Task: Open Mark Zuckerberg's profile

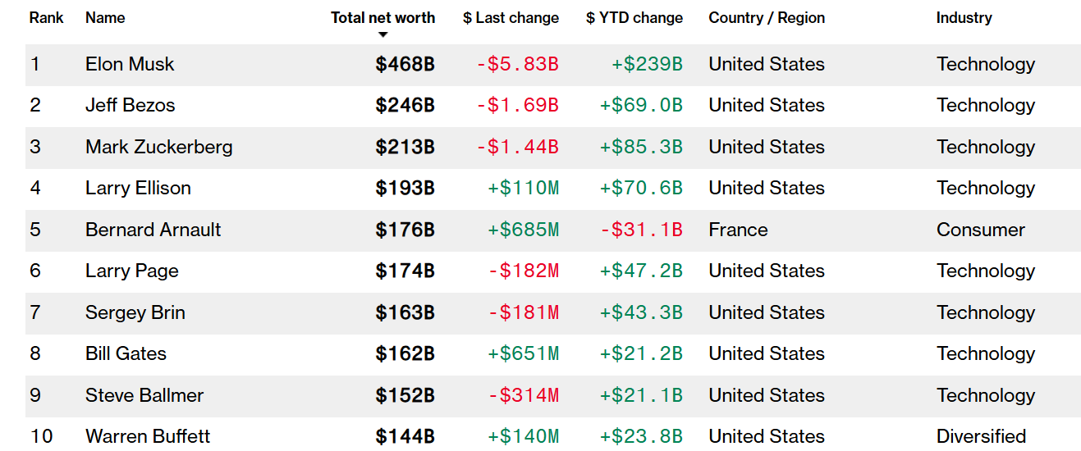Action: click(159, 147)
